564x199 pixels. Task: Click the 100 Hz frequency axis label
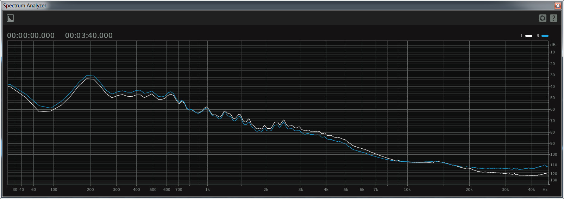[x=54, y=190]
